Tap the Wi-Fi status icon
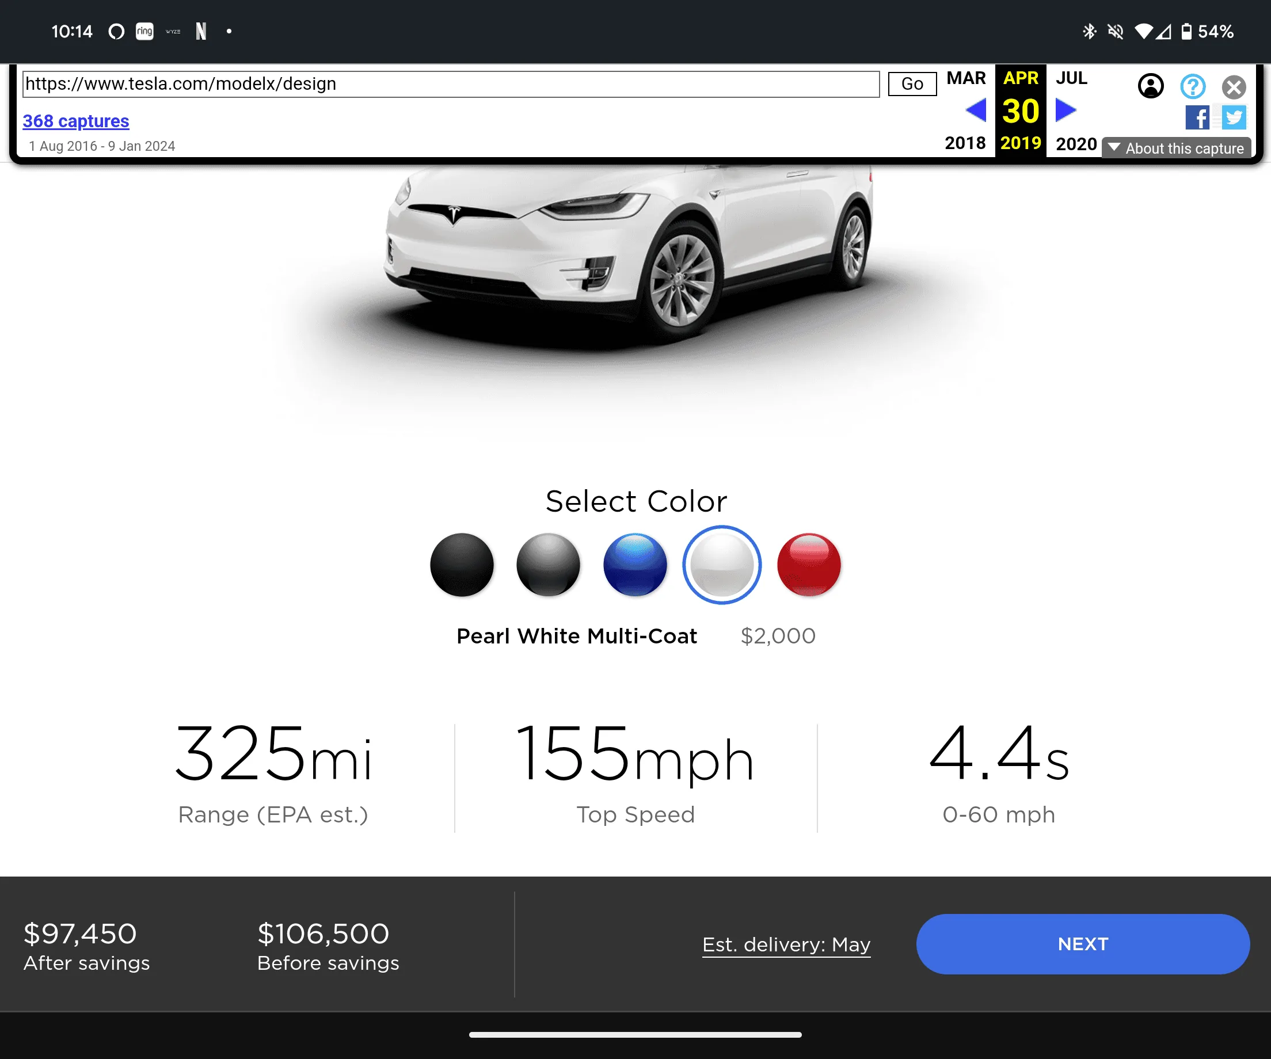Viewport: 1271px width, 1059px height. 1144,32
